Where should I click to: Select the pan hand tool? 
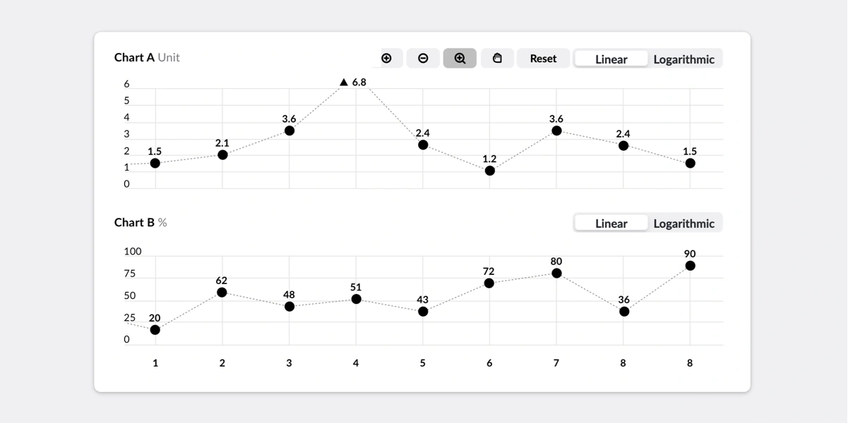pos(497,59)
